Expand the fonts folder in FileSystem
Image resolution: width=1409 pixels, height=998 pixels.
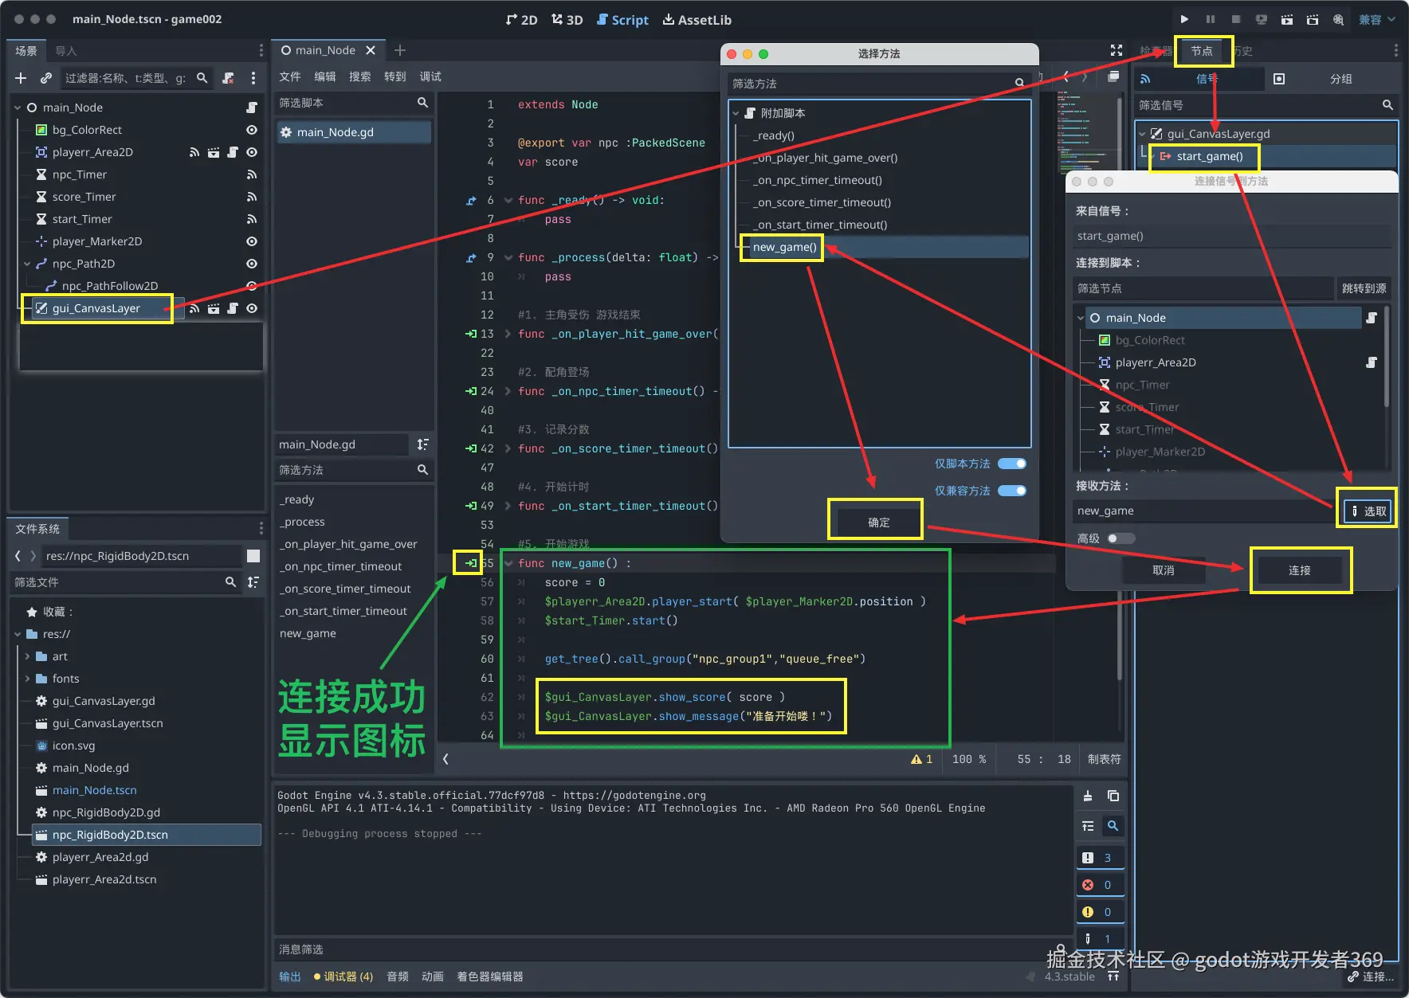point(27,679)
